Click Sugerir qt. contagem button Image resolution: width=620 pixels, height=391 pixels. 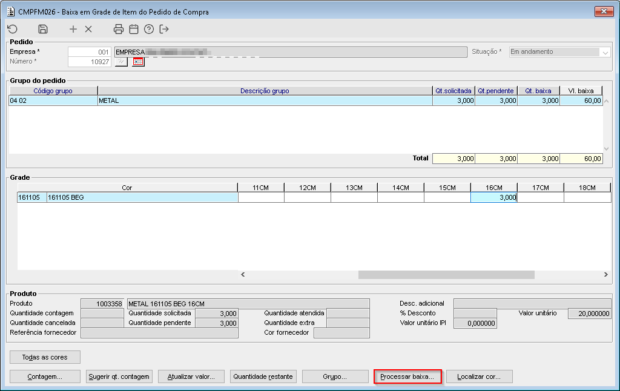119,376
